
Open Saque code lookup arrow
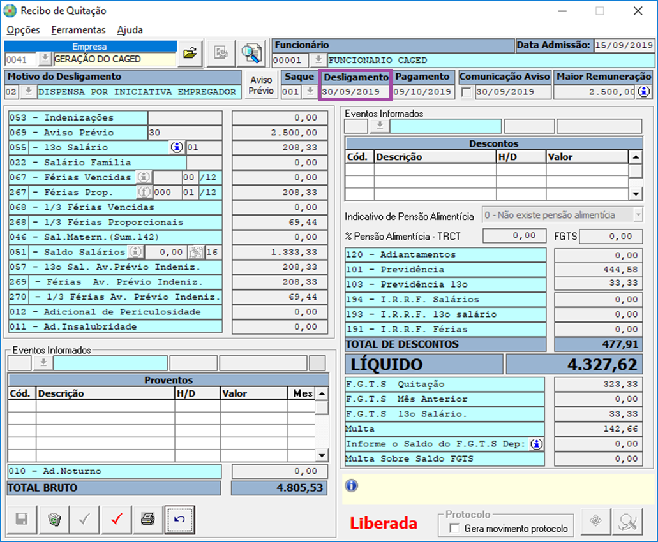310,91
